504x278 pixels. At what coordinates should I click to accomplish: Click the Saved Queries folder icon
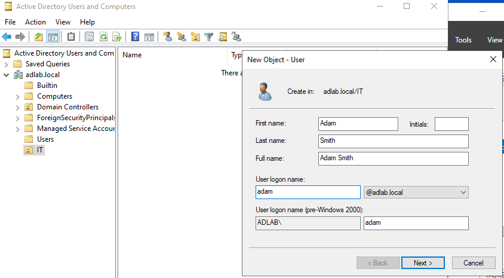(17, 64)
